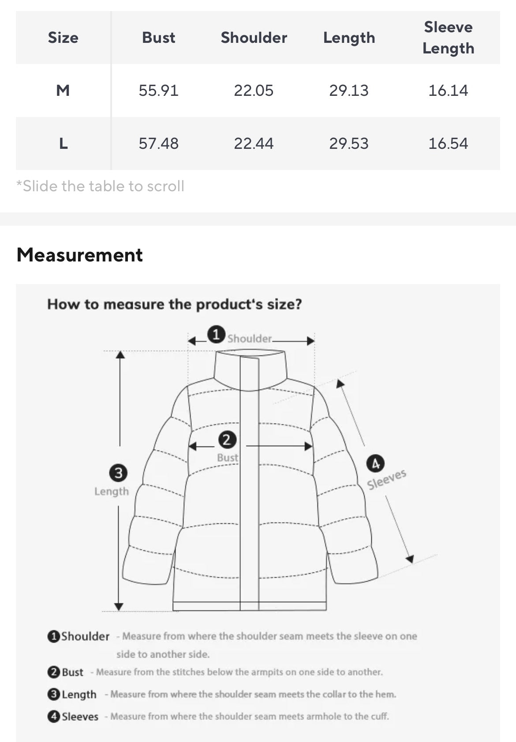Click the Sleeve Length column header
Image resolution: width=516 pixels, height=742 pixels.
click(x=448, y=38)
